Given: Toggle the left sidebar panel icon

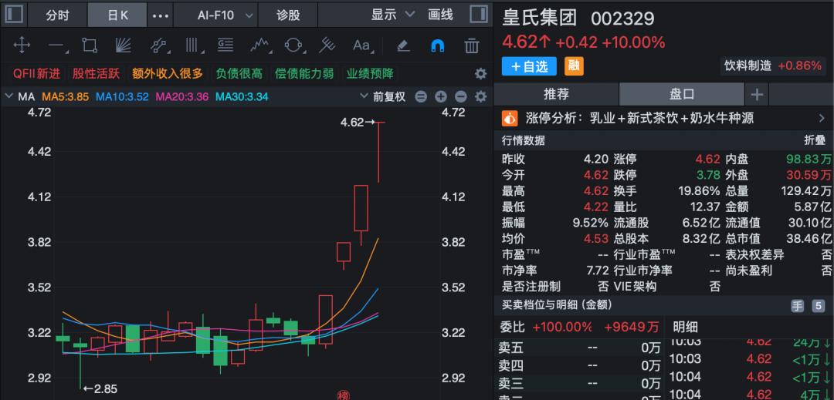Looking at the screenshot, I should [14, 15].
